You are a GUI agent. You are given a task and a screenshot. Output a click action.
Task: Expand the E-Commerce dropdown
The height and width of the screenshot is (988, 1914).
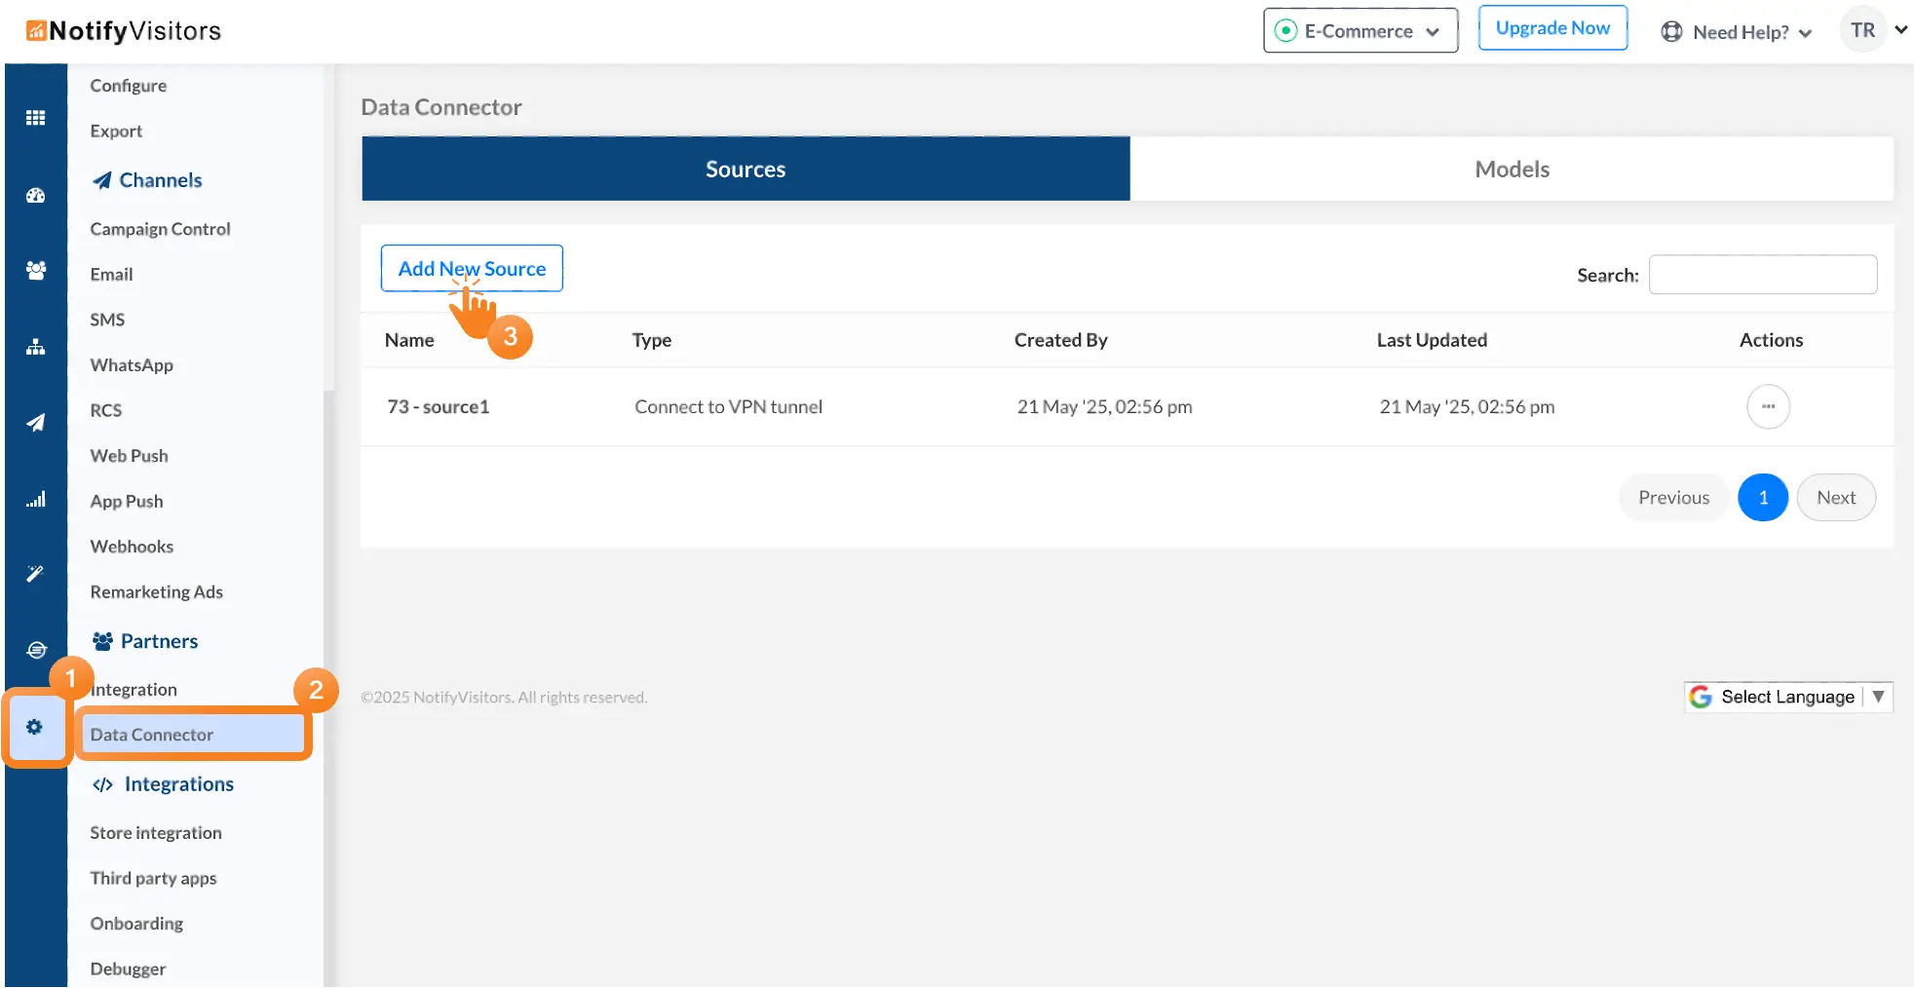(x=1359, y=31)
